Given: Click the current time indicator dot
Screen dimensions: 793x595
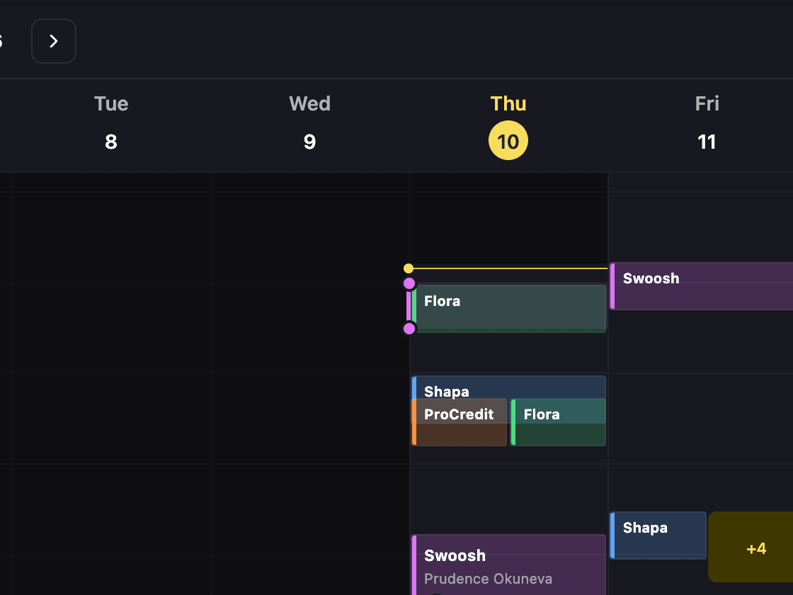Looking at the screenshot, I should [409, 268].
